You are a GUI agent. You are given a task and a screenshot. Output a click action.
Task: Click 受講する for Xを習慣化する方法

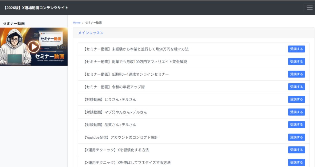[x=296, y=150]
